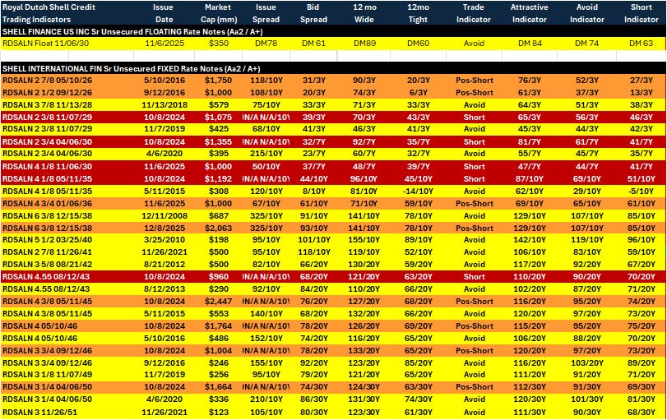Select the '152/10Y' issue spread cell
Viewport: 667px width, 420px height.
click(266, 339)
